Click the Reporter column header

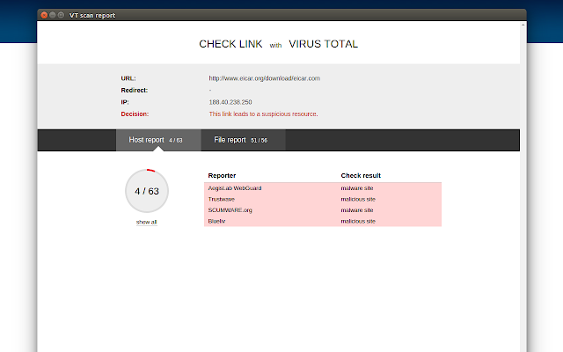(x=222, y=176)
